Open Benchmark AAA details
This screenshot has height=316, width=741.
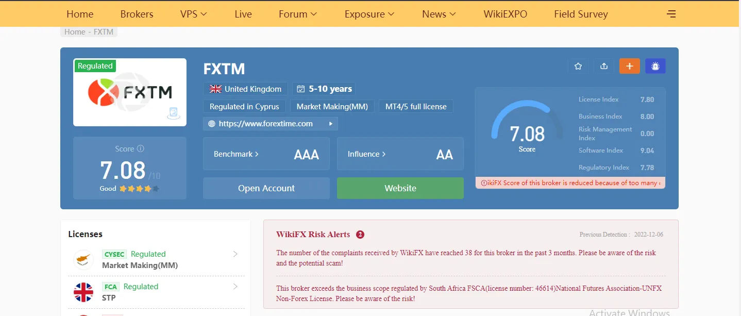[x=266, y=154]
